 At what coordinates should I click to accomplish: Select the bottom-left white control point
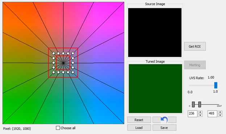[54, 72]
